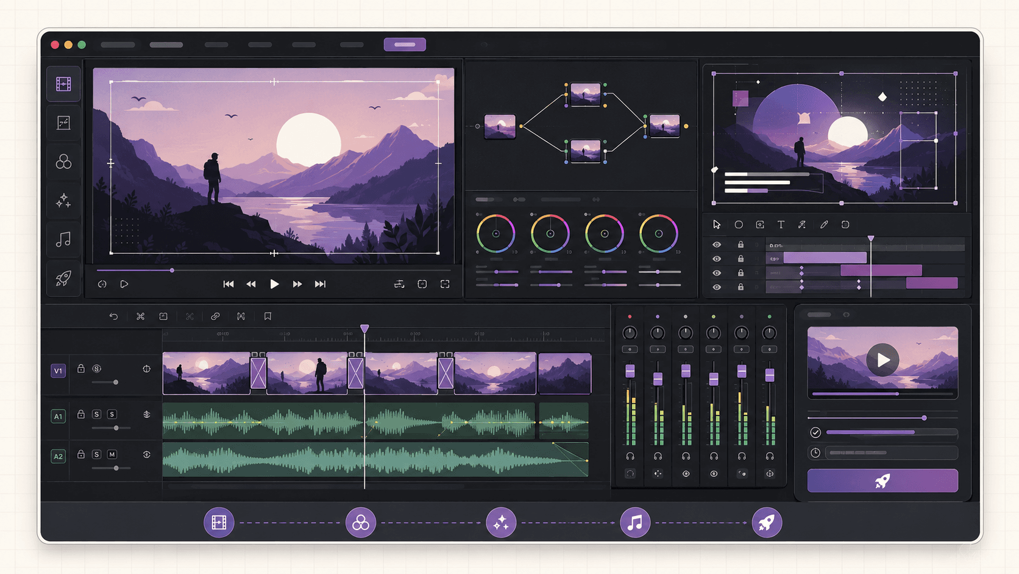Click headphones icon on sixth mixer channel
This screenshot has width=1019, height=574.
click(x=770, y=456)
